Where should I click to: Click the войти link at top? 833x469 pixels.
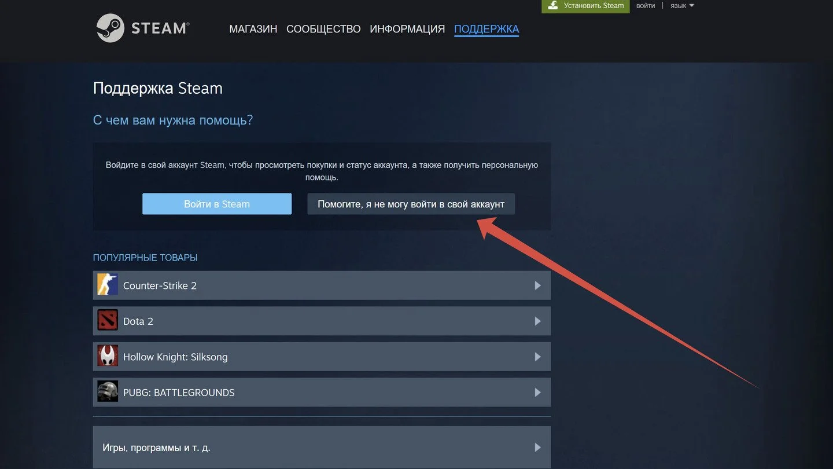(x=646, y=6)
